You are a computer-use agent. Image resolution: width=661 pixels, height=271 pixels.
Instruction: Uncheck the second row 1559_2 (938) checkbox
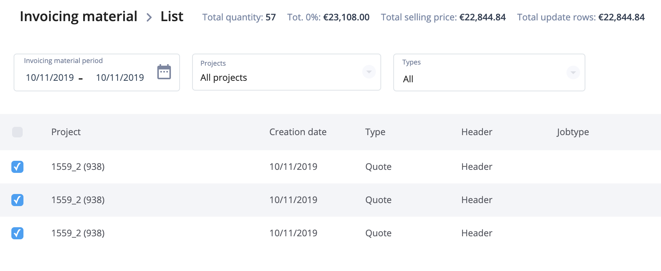click(17, 200)
